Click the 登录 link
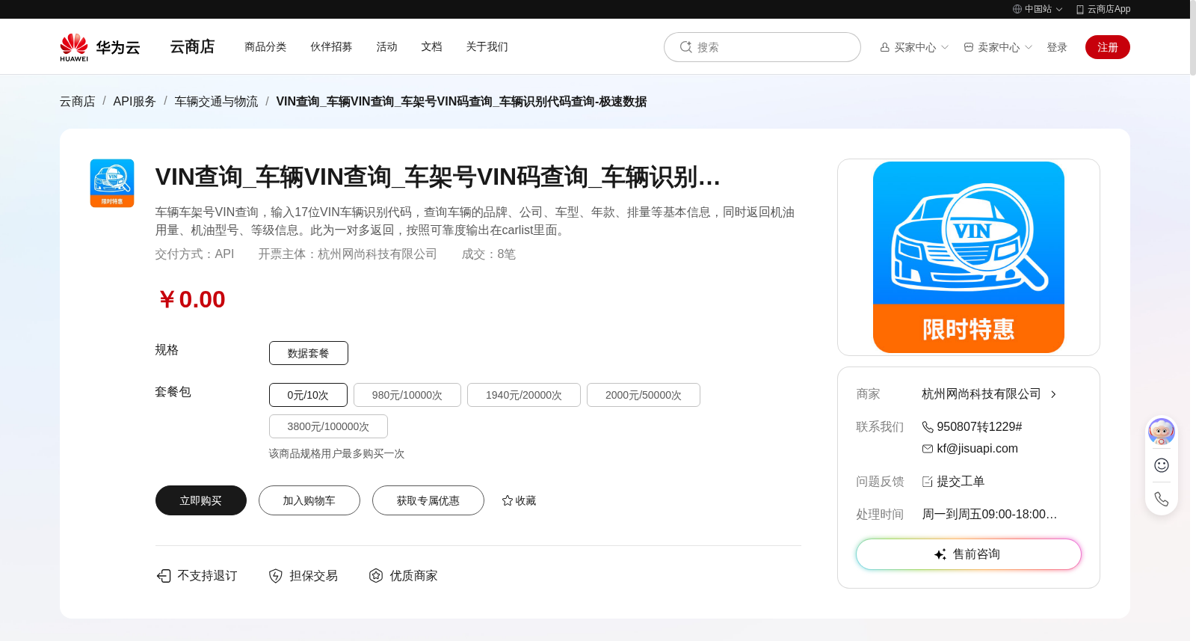Viewport: 1196px width, 641px height. [x=1057, y=47]
